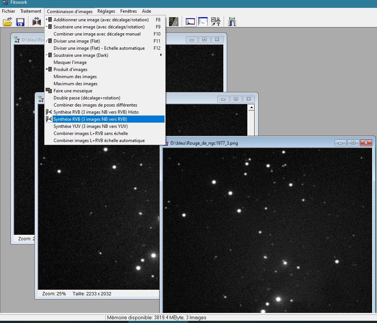Choose Soustraire une image (avec décalage/rotation)

click(x=105, y=27)
